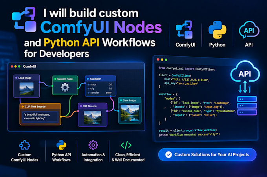Screen dimensions: 267x177
Task: Click the Python logo above the Python label
Action: tap(217, 30)
